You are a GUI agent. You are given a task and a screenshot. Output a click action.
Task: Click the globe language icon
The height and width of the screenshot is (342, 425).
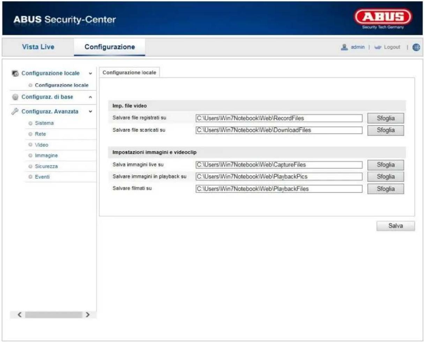click(x=416, y=47)
